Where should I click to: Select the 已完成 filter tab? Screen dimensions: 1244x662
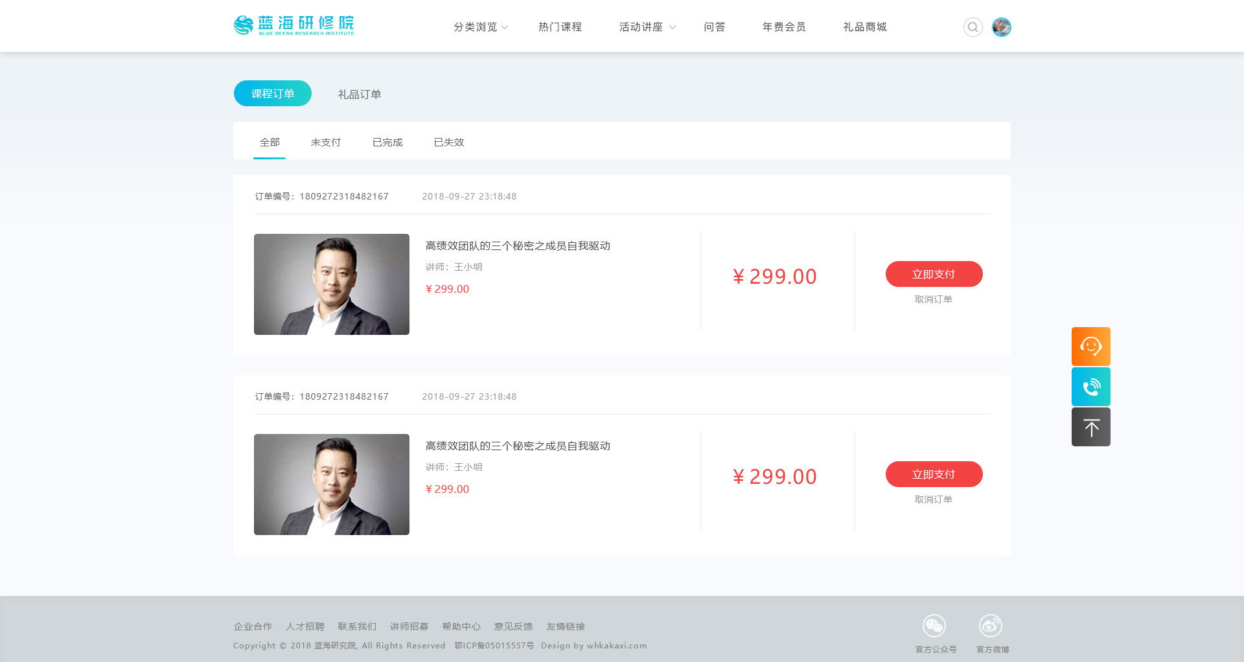(387, 143)
